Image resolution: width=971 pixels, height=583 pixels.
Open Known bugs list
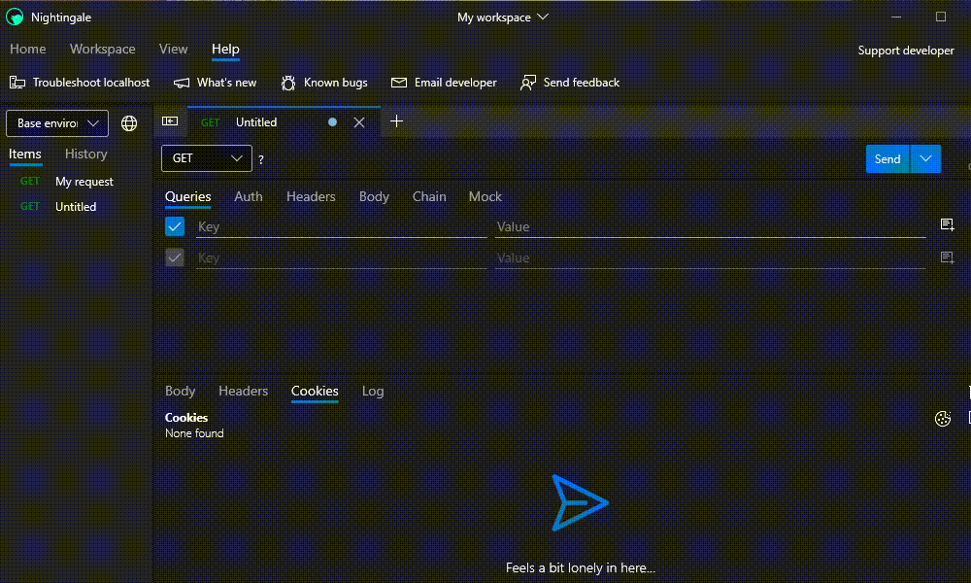click(x=324, y=83)
